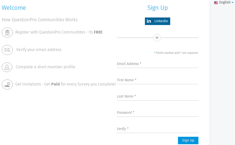
Task: Click the paid invitations hand-coin icon
Action: [x=7, y=84]
